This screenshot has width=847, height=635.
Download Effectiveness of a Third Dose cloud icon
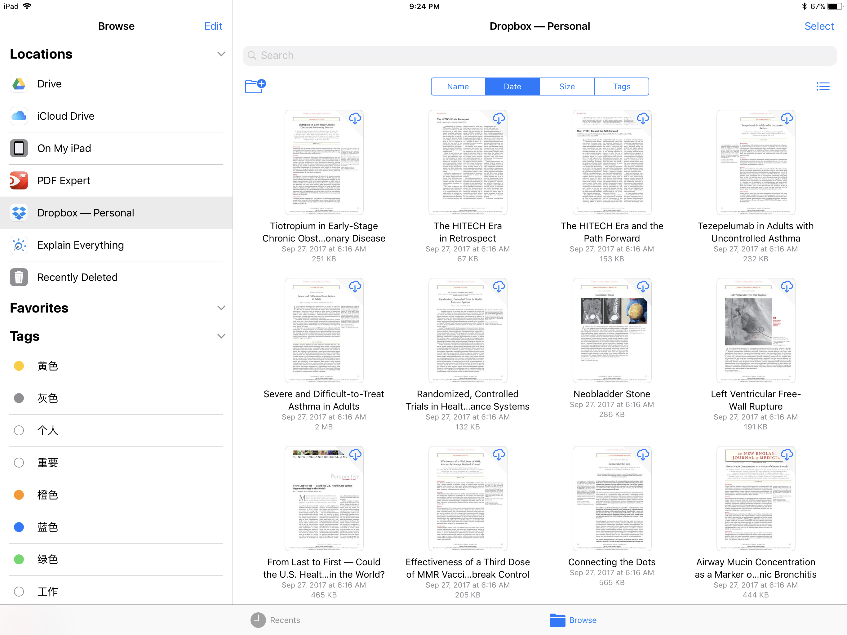click(x=499, y=455)
